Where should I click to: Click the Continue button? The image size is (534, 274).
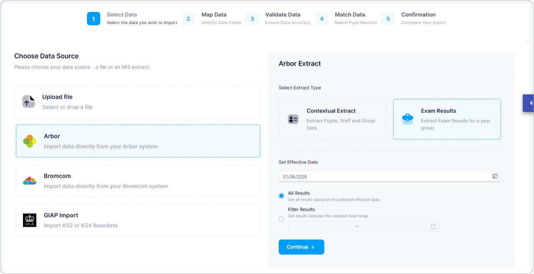pos(301,247)
